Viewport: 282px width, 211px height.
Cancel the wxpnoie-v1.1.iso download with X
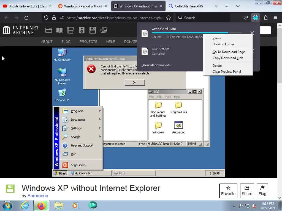coord(252,33)
